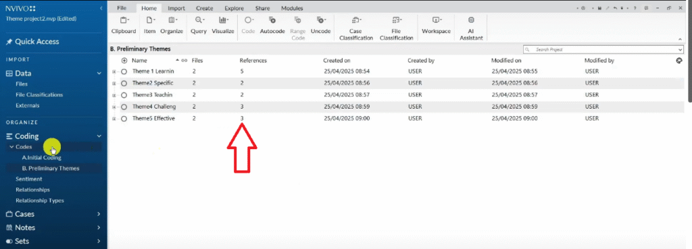Expand the Theme3 Teachin node
The image size is (692, 249).
tap(114, 95)
